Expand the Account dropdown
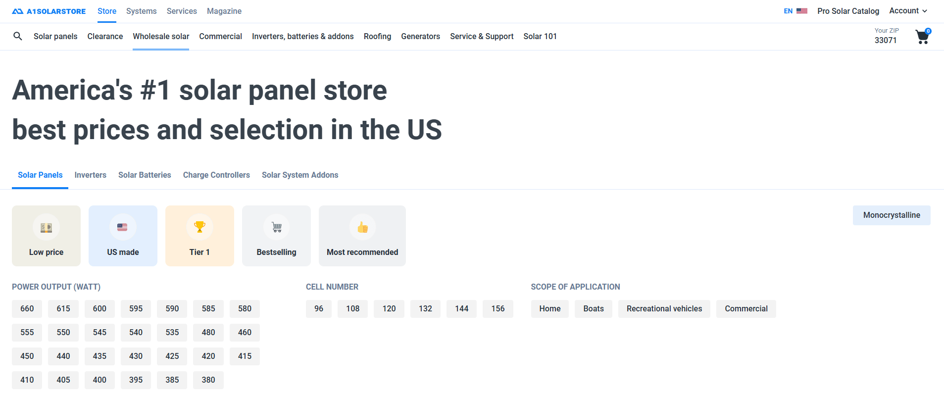The width and height of the screenshot is (944, 399). pos(908,11)
